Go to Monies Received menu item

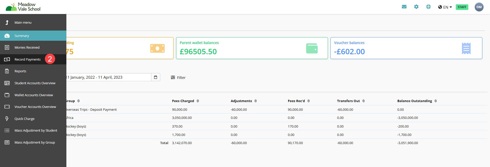pos(27,48)
